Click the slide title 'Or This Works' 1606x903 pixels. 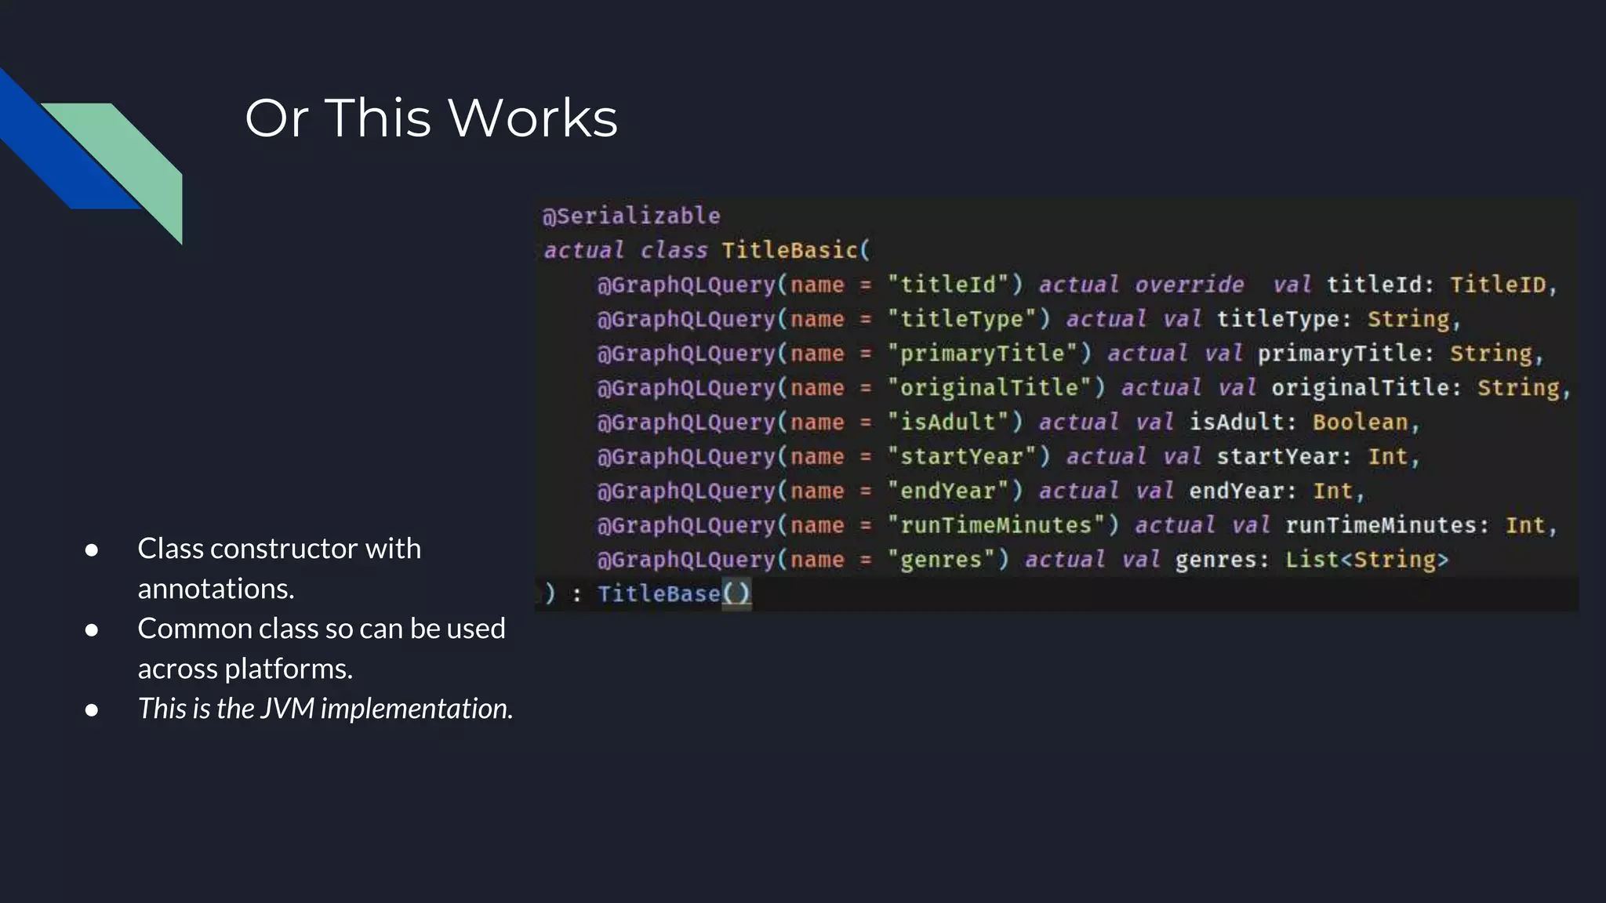point(431,118)
